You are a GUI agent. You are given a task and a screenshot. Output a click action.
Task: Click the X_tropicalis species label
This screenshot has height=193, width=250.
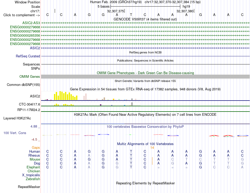31,175
